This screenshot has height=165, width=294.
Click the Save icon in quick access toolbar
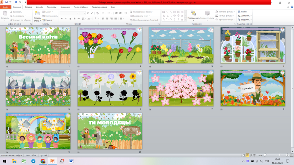pyautogui.click(x=6, y=2)
